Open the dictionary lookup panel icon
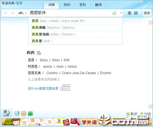153x127 pixels. coord(6,113)
